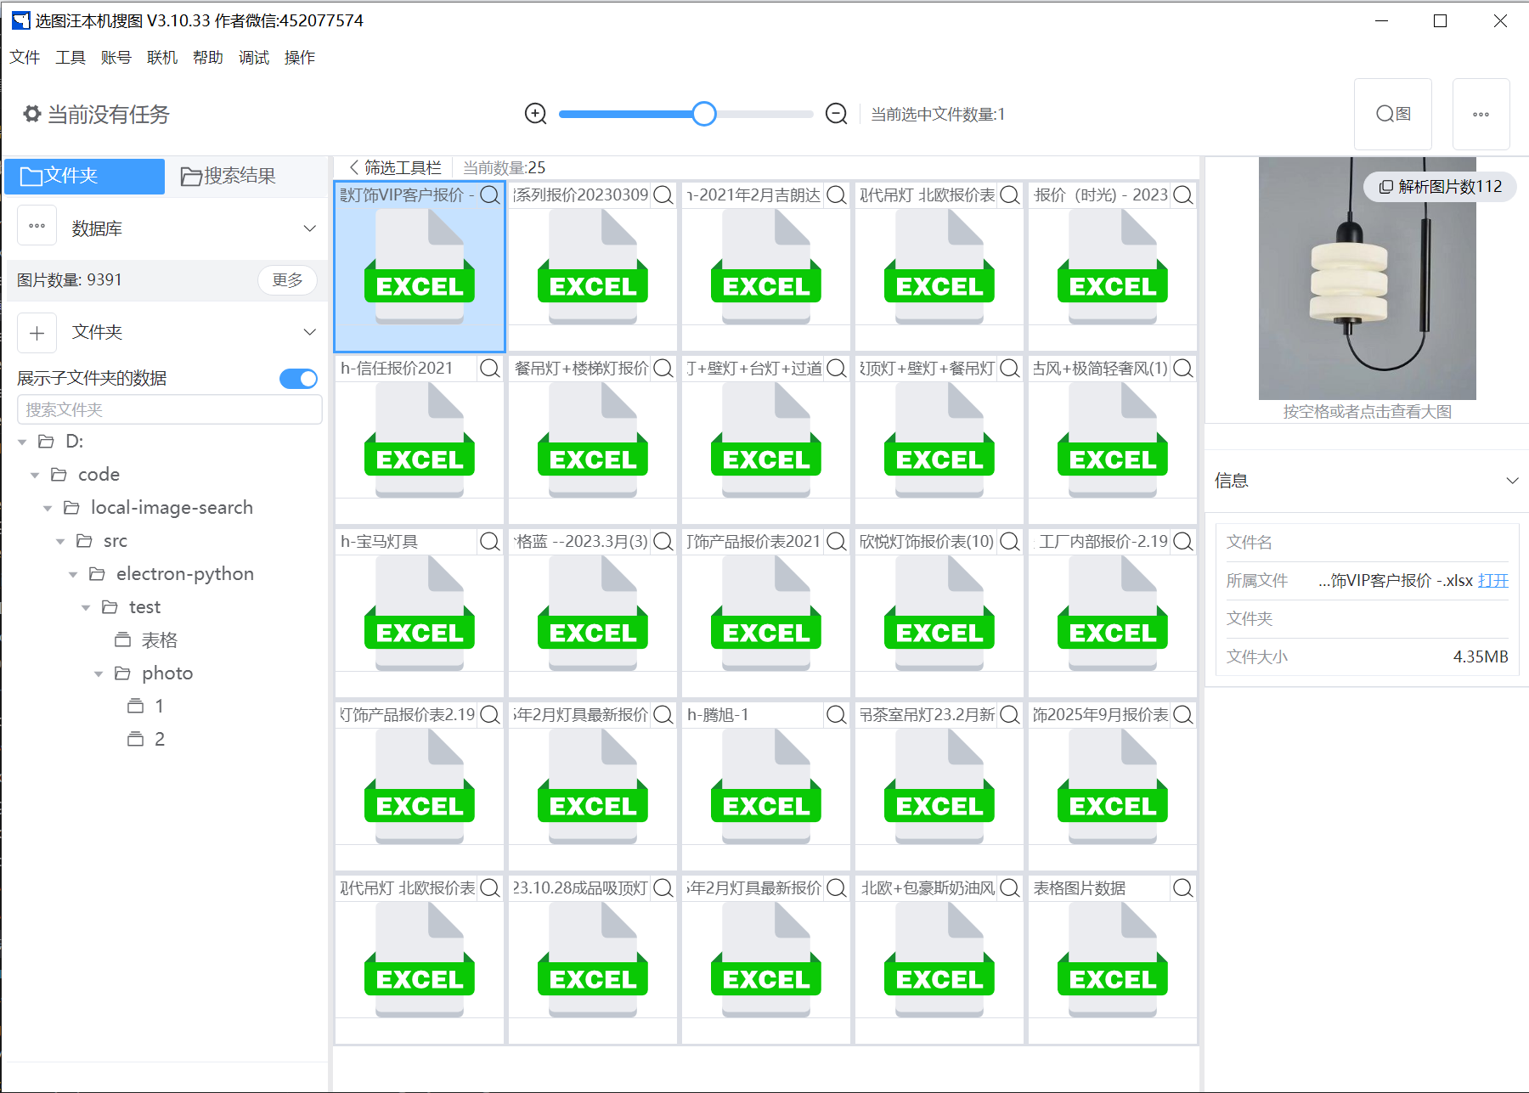The width and height of the screenshot is (1529, 1093).
Task: Click the 更多 button next to 图片数量
Action: (x=287, y=280)
